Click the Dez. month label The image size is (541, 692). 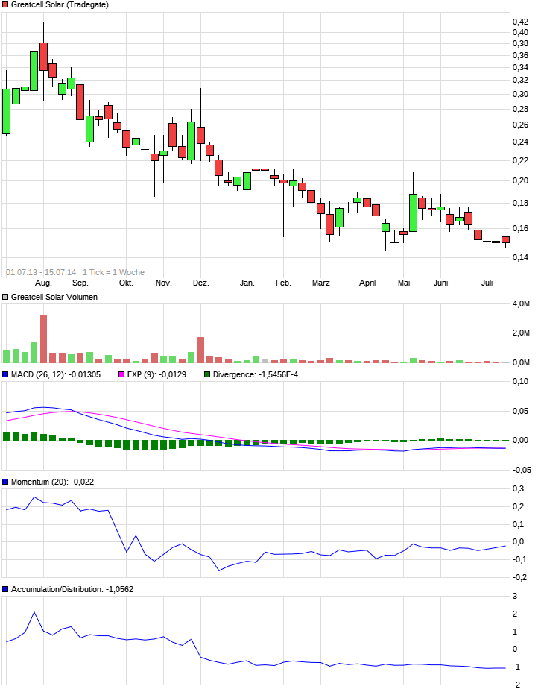(x=200, y=283)
